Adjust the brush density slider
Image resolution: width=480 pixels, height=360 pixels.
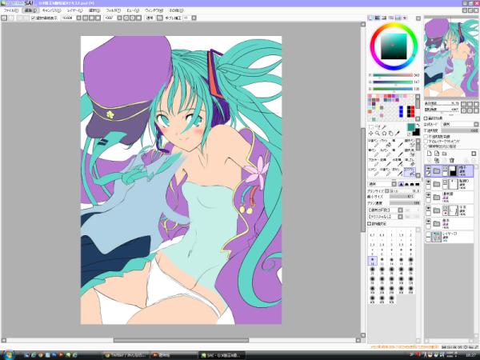(x=405, y=203)
